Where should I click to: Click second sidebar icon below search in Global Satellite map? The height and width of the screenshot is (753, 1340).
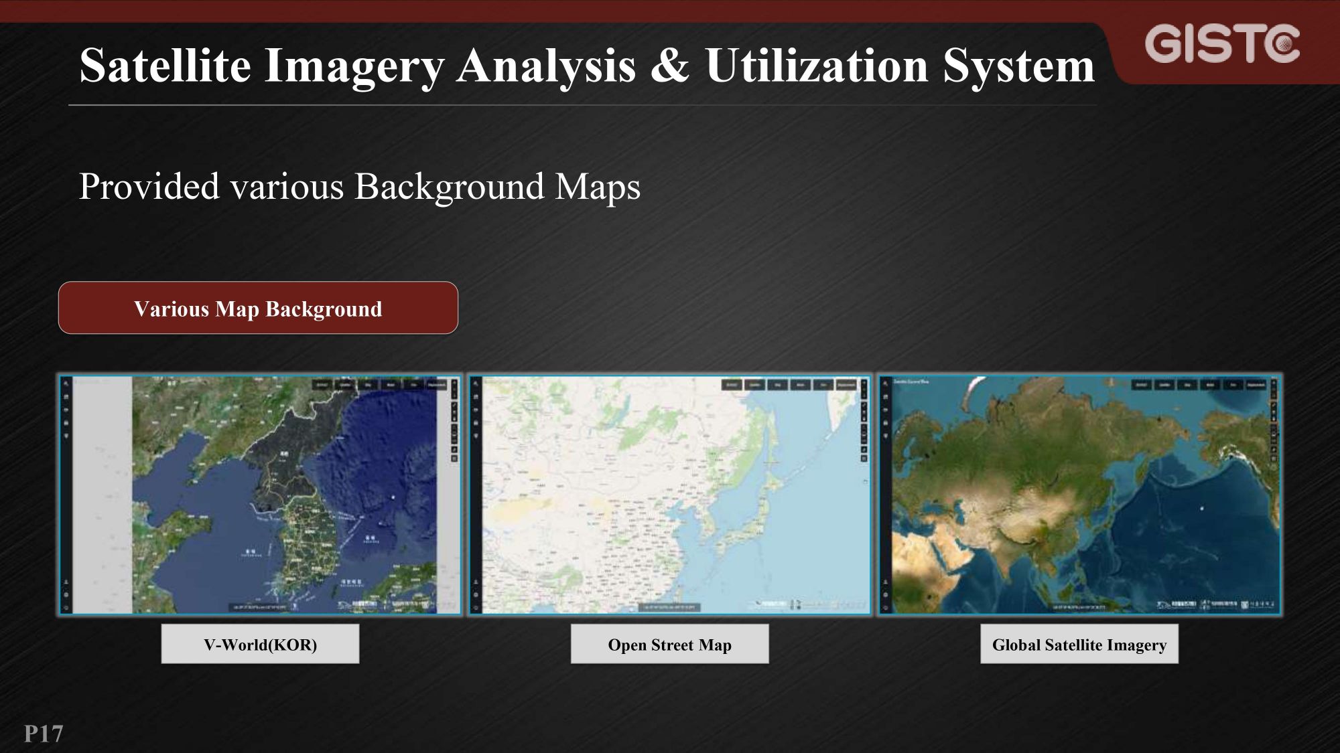[885, 397]
